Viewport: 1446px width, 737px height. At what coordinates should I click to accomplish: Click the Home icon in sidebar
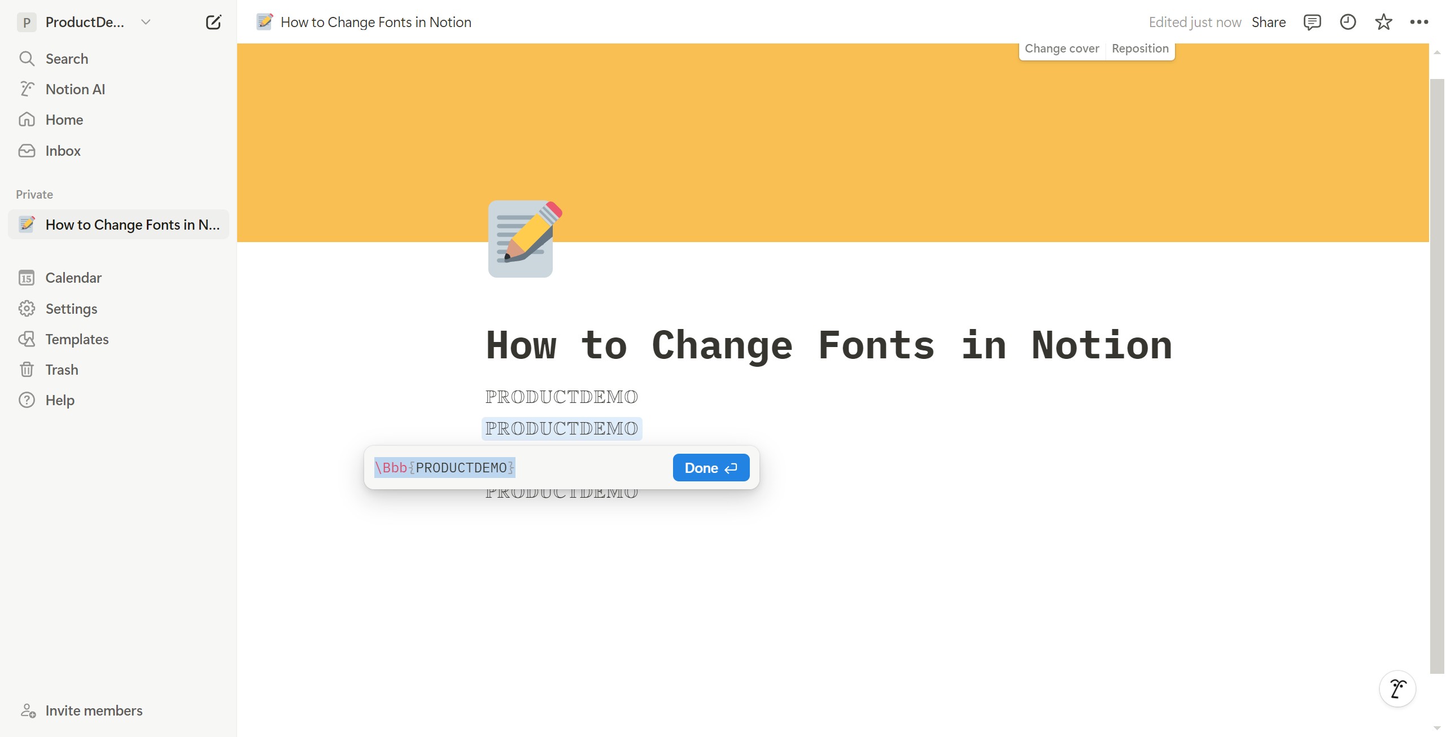click(x=27, y=120)
